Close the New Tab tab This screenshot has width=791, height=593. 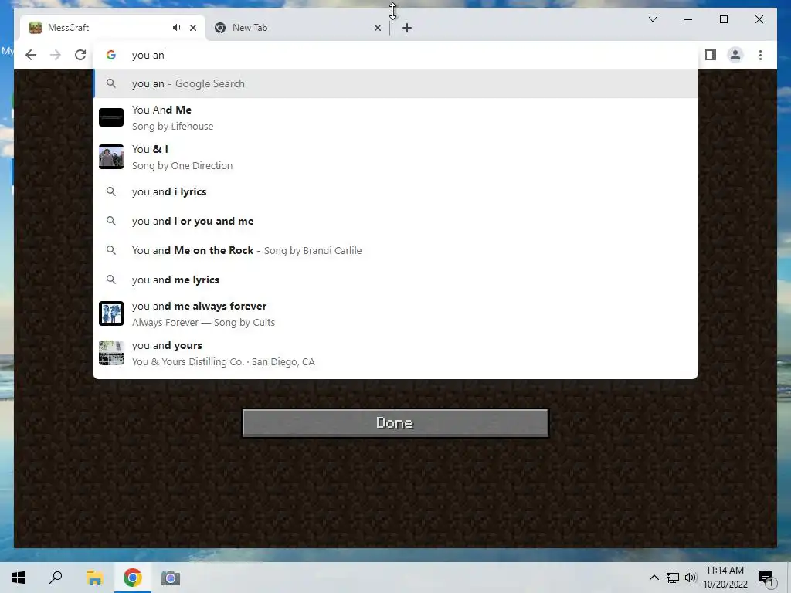377,28
